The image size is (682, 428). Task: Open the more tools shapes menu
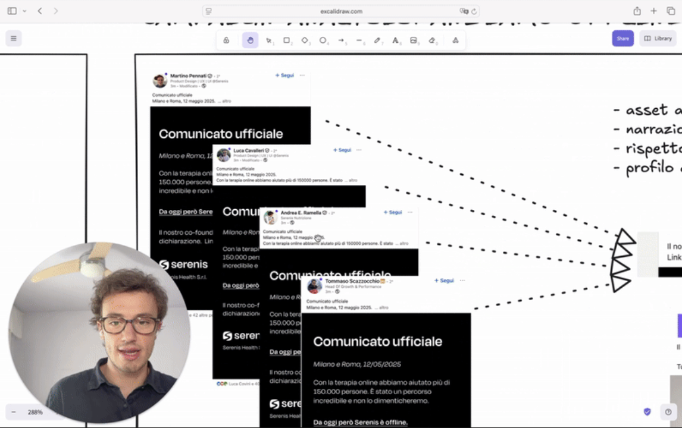point(455,40)
